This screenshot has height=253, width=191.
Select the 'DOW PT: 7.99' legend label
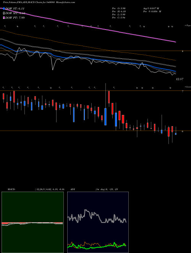15,18
